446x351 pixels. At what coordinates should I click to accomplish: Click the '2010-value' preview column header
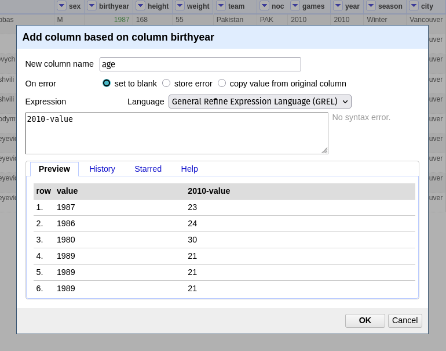(x=209, y=191)
